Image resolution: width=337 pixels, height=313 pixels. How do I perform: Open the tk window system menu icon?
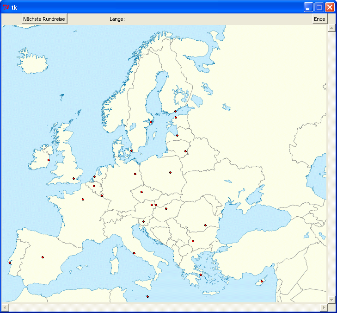6,7
